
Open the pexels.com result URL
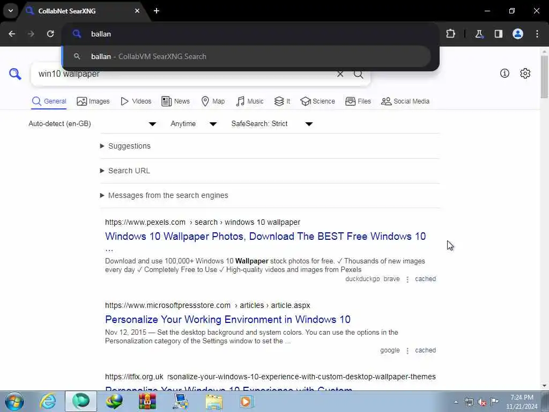(x=203, y=222)
